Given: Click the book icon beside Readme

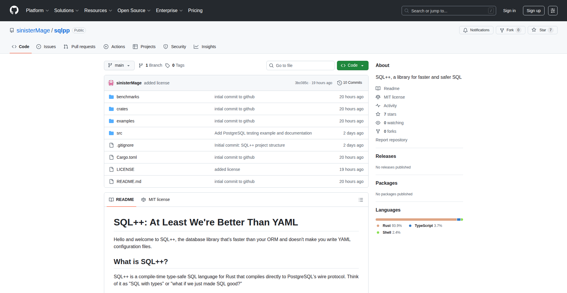Looking at the screenshot, I should (378, 89).
